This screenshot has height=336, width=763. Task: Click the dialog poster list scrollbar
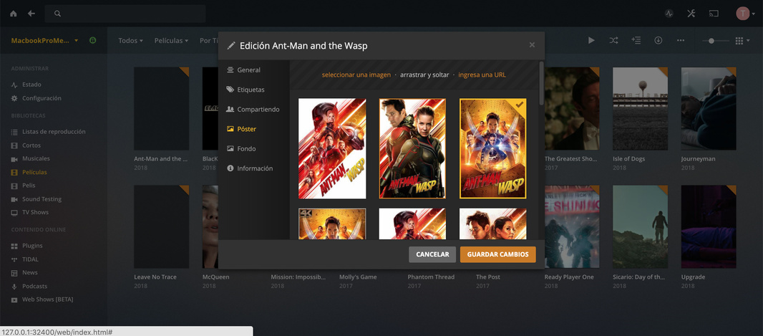541,83
